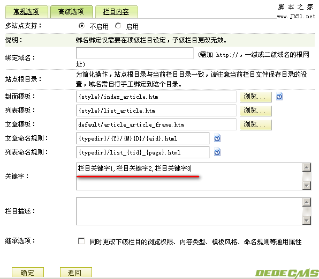Switch to the 常规选项 tab
319x279 pixels.
click(26, 12)
